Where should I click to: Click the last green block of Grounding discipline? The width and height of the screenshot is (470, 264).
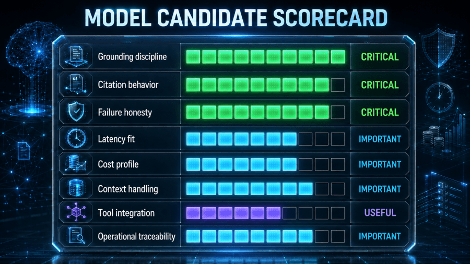click(338, 57)
